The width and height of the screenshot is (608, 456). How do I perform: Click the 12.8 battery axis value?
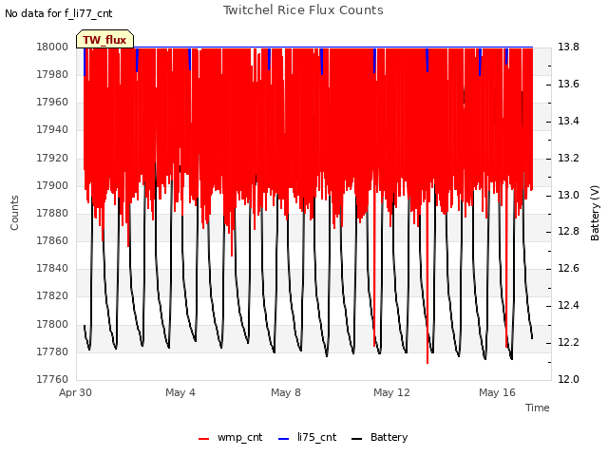click(568, 232)
